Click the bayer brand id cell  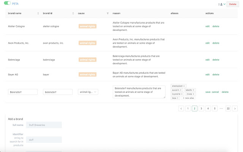[46, 74]
